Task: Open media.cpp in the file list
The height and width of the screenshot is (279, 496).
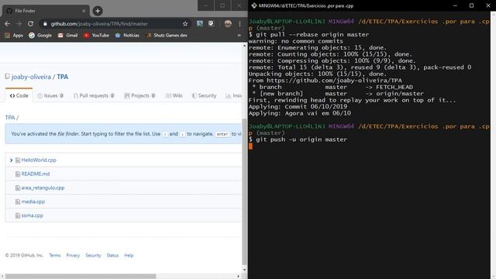Action: [33, 201]
